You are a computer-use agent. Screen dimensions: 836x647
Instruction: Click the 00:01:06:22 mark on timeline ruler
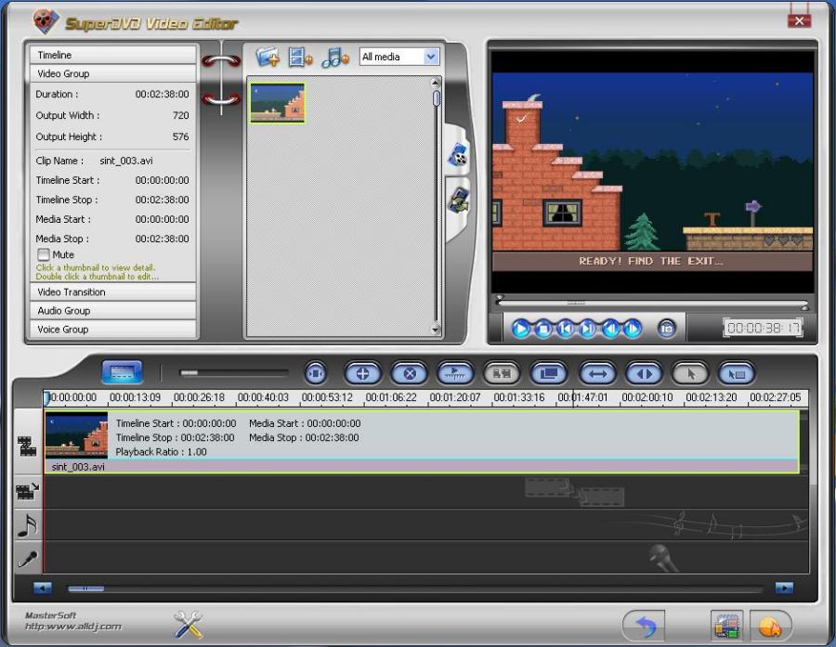click(x=391, y=397)
